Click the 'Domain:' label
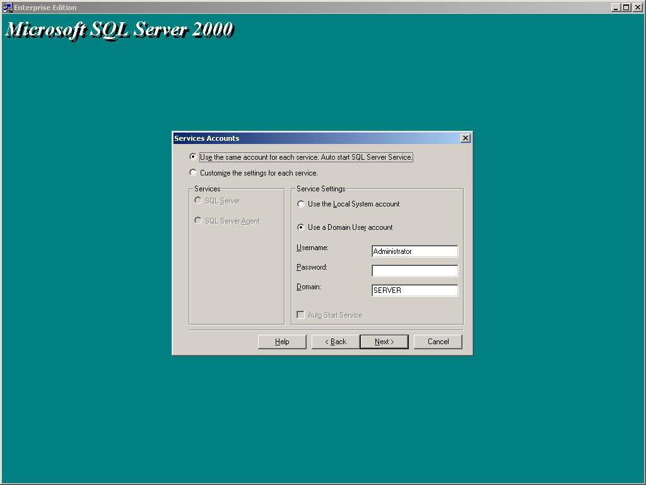The width and height of the screenshot is (646, 485). (308, 286)
